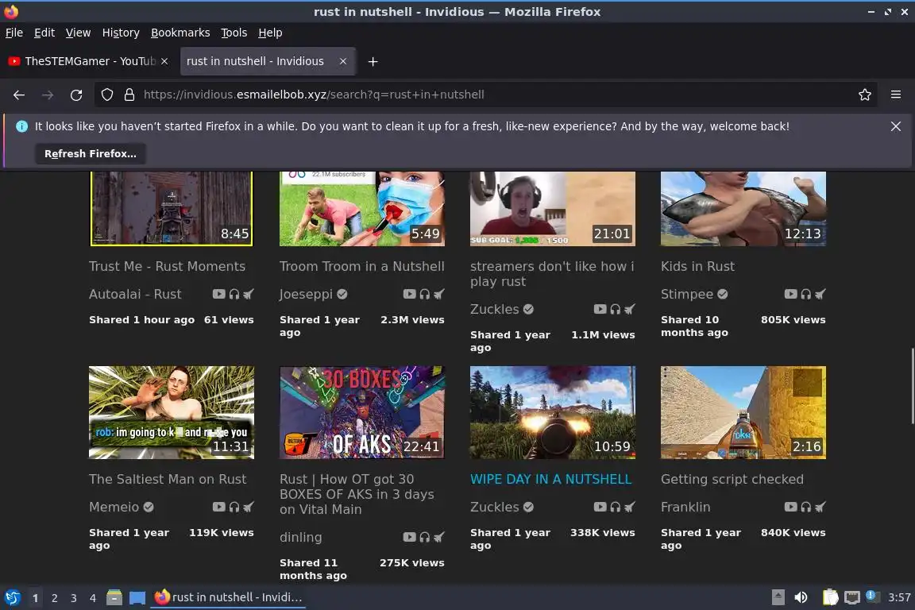Switch to the TheSTEMGamer YouTube tab

(x=89, y=61)
